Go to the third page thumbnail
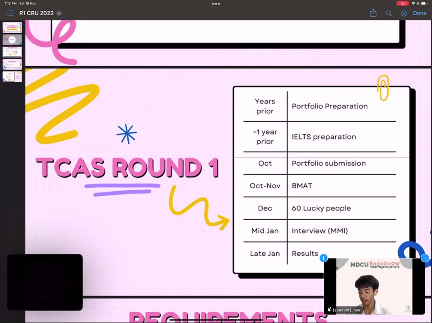 (12, 52)
